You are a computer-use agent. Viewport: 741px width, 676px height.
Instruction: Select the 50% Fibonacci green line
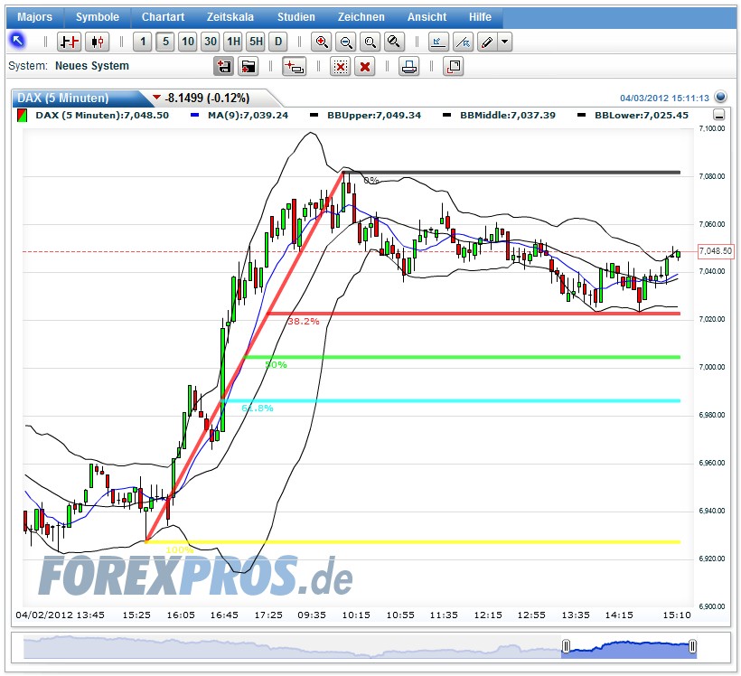click(462, 357)
